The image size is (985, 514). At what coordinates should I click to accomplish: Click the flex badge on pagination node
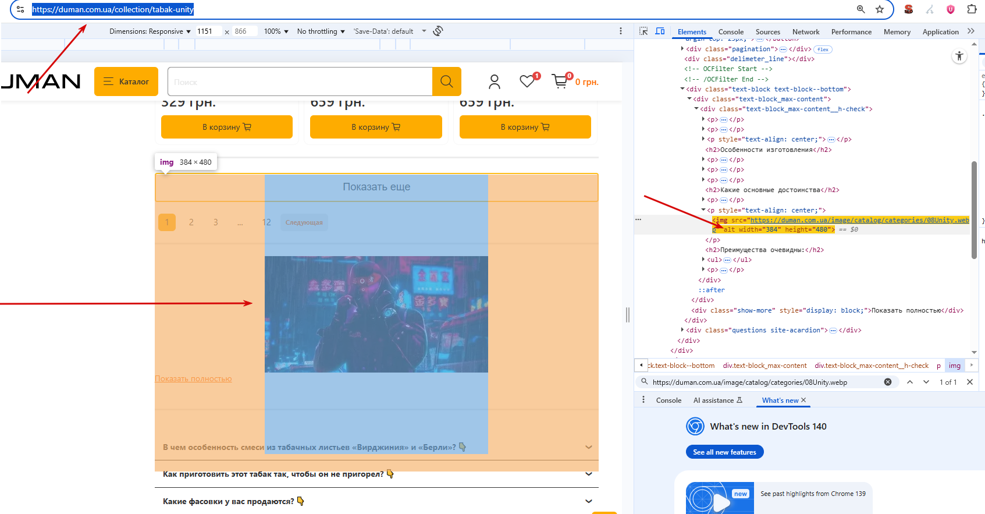click(x=823, y=49)
